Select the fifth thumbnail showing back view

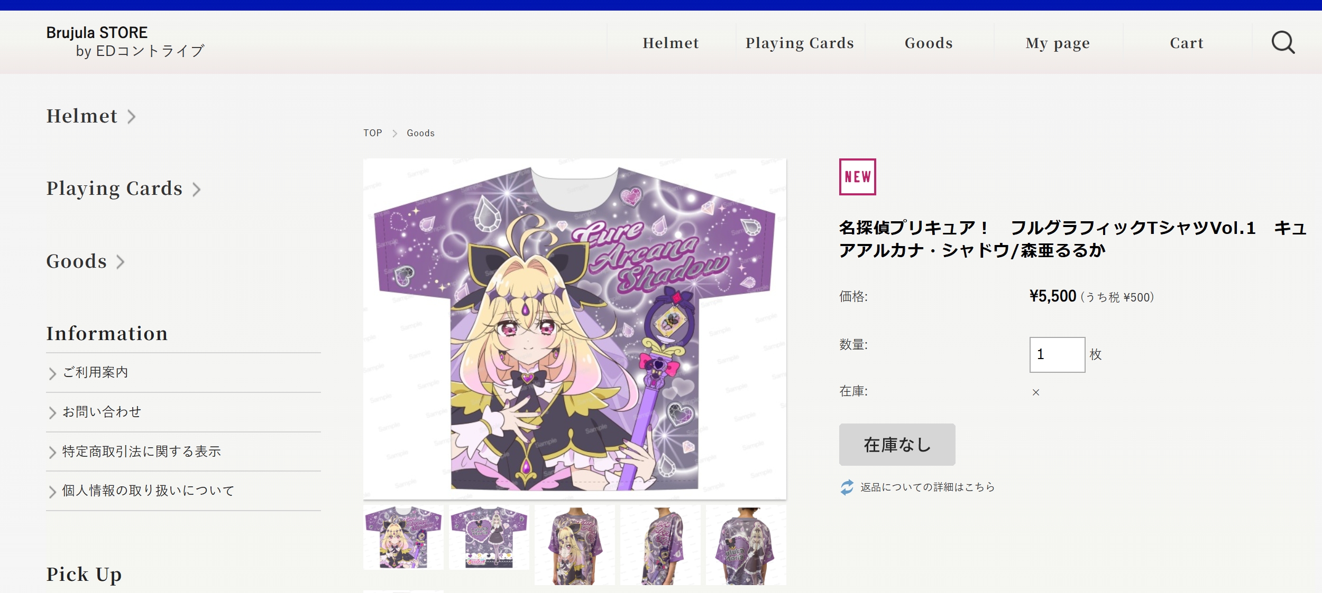(x=746, y=545)
